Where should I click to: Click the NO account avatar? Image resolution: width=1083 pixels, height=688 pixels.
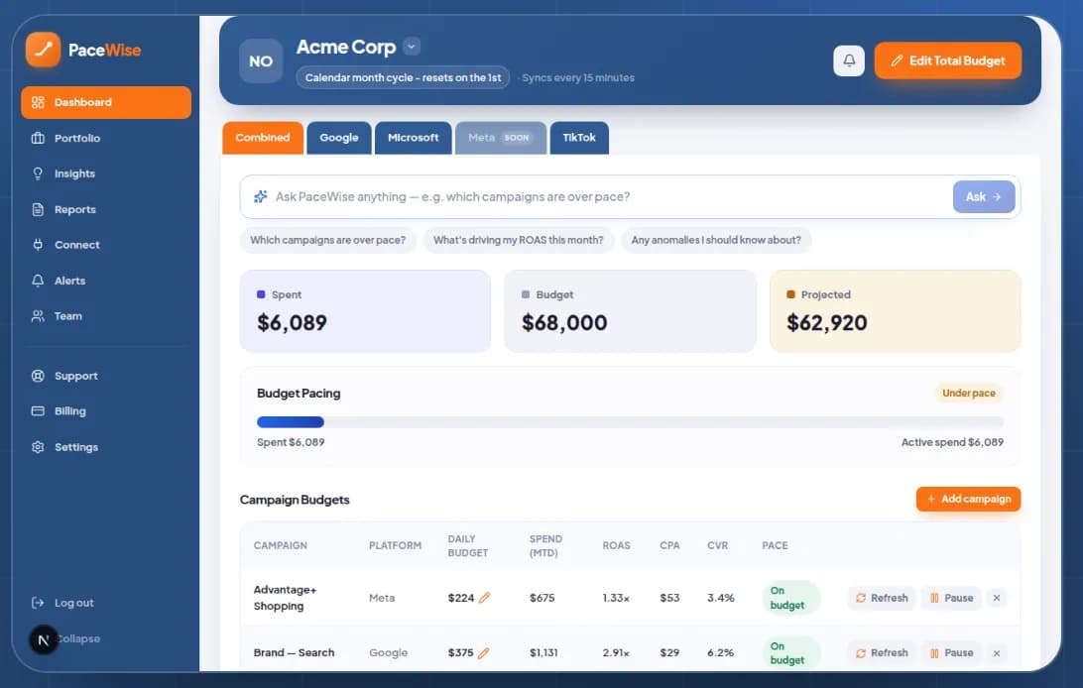[x=261, y=61]
